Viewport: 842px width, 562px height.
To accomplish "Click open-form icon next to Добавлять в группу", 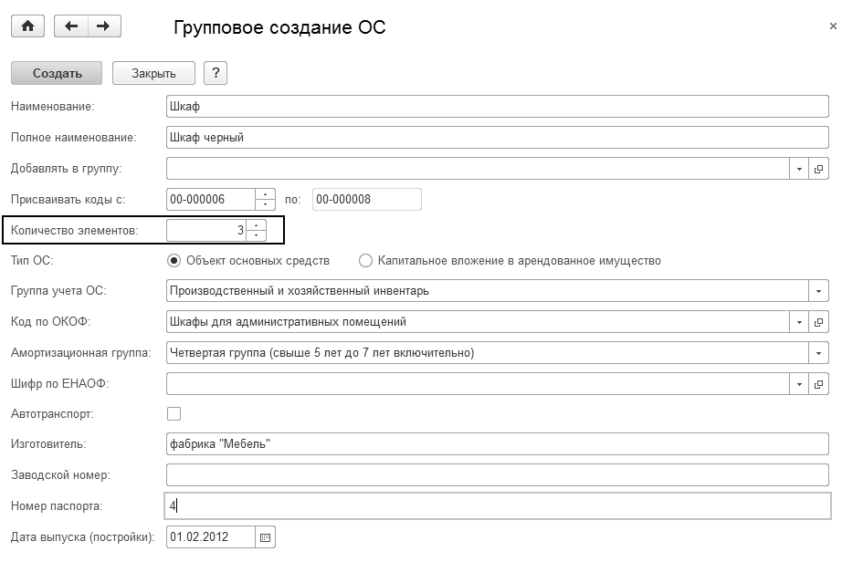I will pyautogui.click(x=818, y=169).
